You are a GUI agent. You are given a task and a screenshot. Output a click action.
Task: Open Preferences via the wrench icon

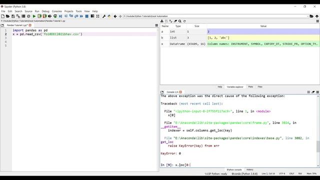pyautogui.click(x=104, y=16)
